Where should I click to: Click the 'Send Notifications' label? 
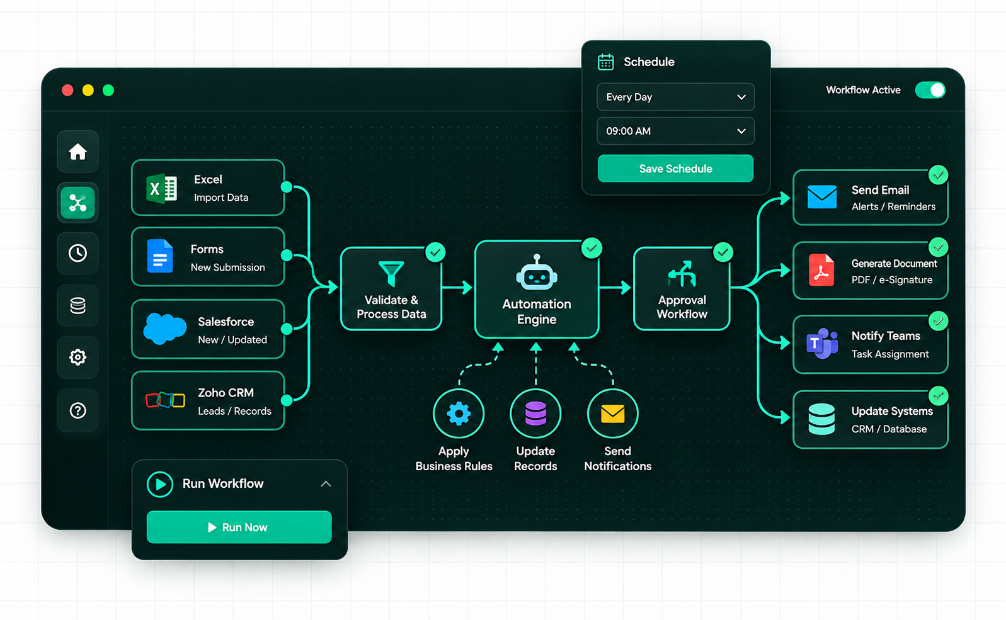pos(617,459)
